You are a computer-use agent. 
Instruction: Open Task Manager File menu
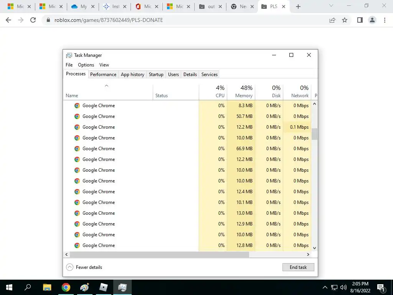coord(69,65)
